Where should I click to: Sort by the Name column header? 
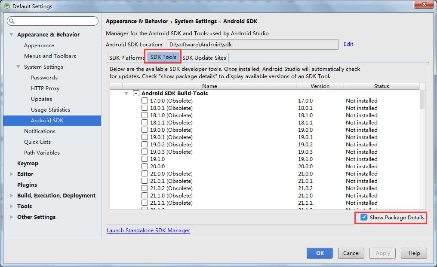tap(209, 86)
